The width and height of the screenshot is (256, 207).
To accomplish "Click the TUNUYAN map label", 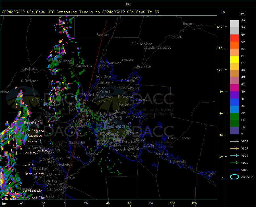I will pos(66,188).
